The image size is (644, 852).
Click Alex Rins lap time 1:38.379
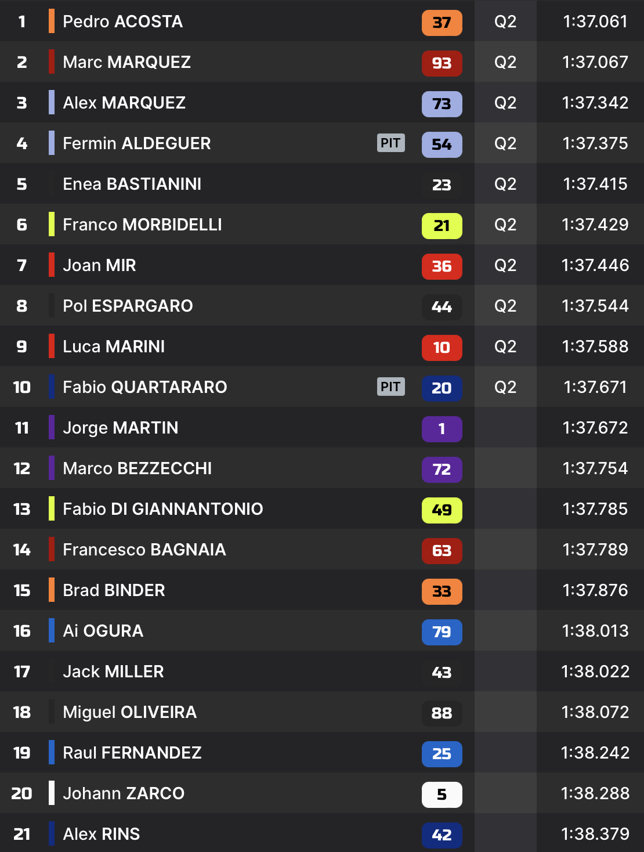595,834
